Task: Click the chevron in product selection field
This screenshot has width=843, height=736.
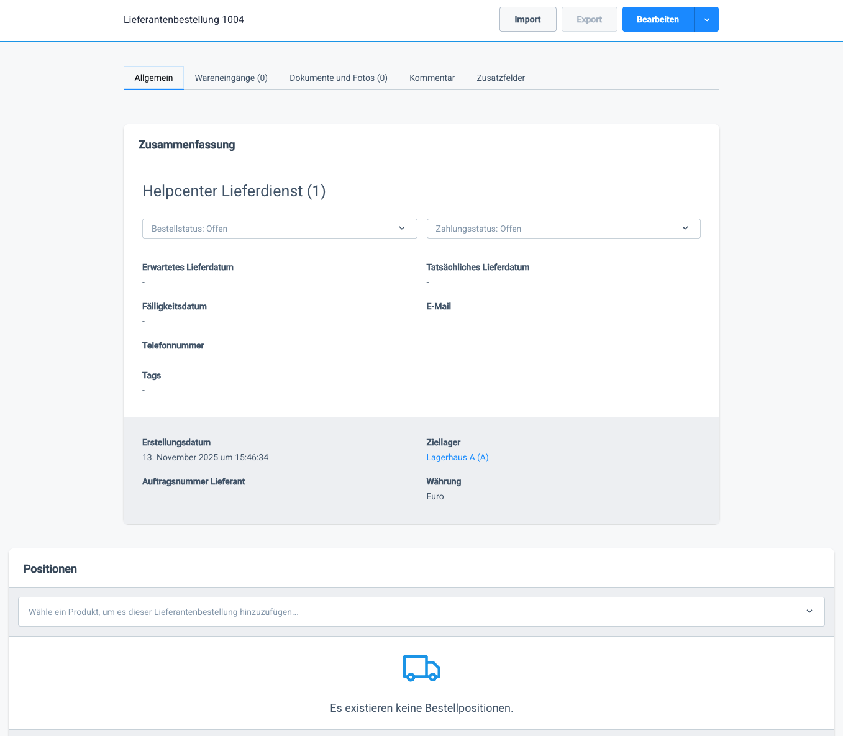Action: tap(809, 612)
